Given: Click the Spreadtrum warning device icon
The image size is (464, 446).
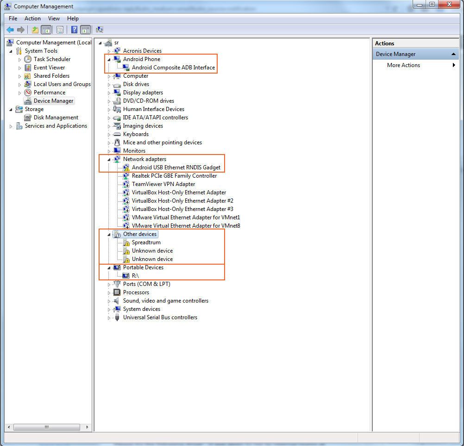Looking at the screenshot, I should click(126, 242).
